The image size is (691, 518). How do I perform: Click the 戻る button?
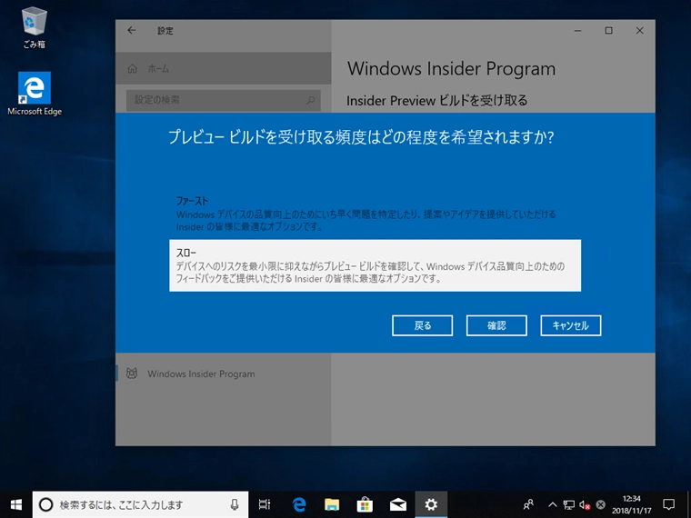[x=422, y=325]
